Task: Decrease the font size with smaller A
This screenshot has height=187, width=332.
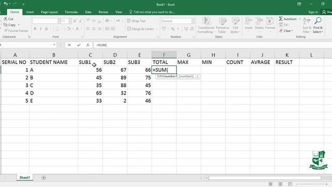Action: click(80, 21)
